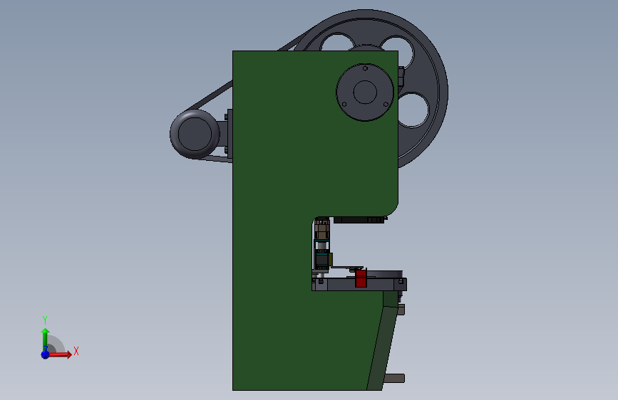This screenshot has height=400, width=618.
Task: Click the red X axis arrow of the triad
Action: [60, 354]
